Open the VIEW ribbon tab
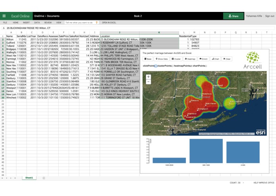 pyautogui.click(x=59, y=23)
